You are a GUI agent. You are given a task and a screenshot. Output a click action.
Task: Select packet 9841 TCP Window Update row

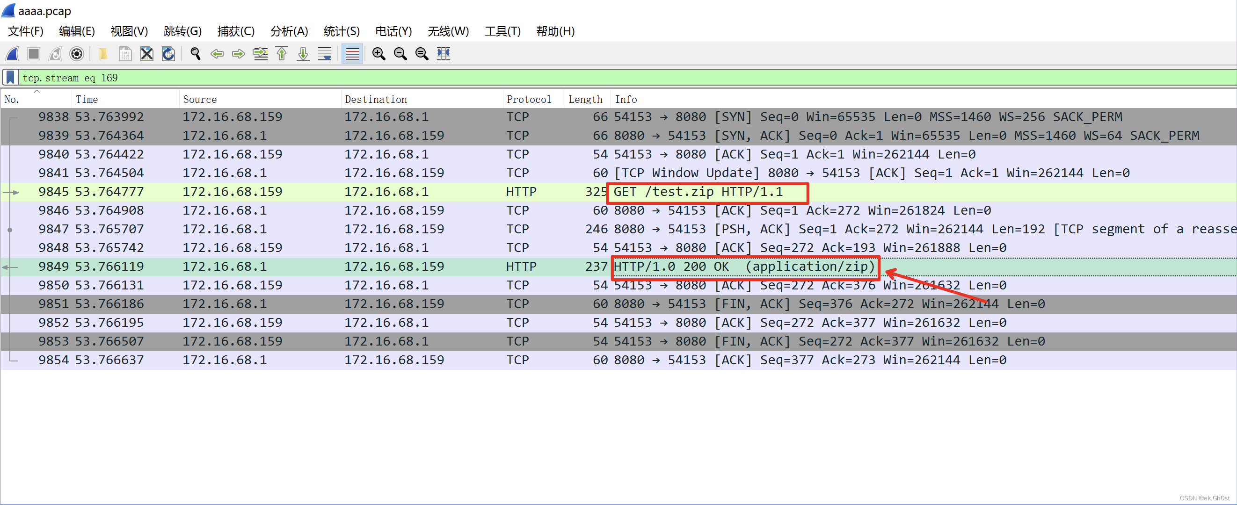(x=618, y=173)
